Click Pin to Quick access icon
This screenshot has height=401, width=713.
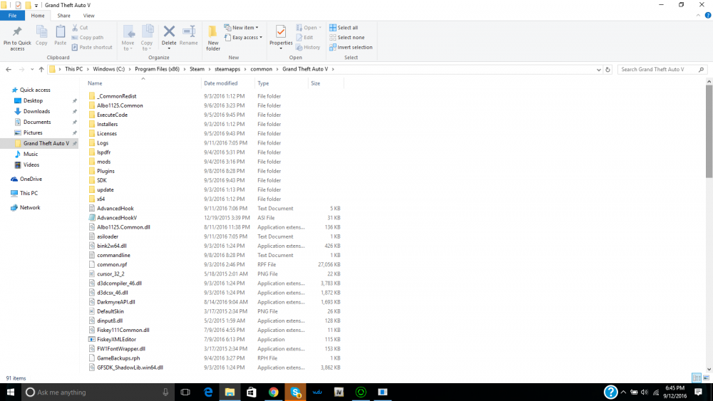(x=17, y=32)
